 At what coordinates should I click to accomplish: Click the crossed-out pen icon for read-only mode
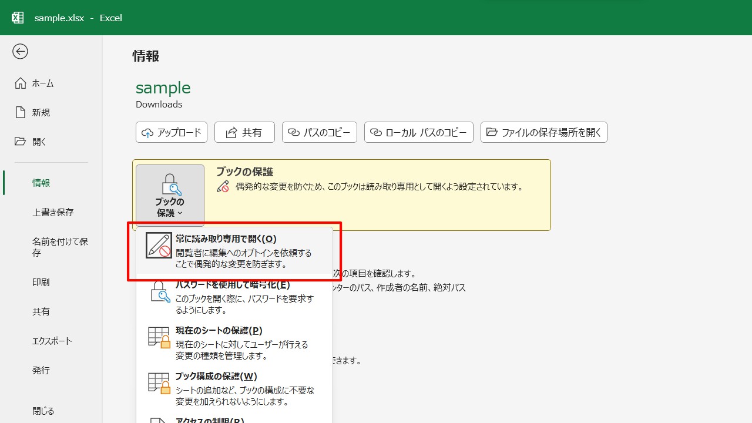tap(158, 245)
